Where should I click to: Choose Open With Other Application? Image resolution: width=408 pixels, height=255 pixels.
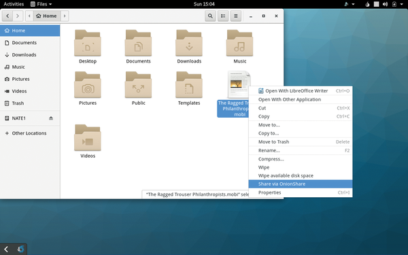[301, 99]
